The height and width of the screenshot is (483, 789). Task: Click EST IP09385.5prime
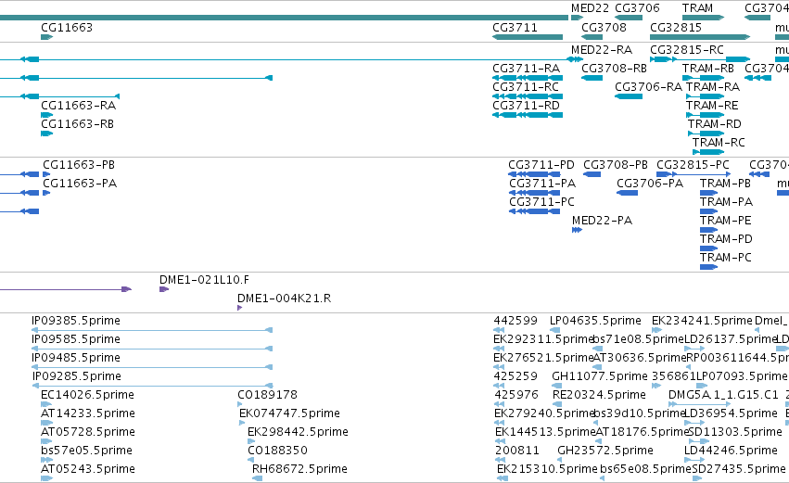click(76, 321)
